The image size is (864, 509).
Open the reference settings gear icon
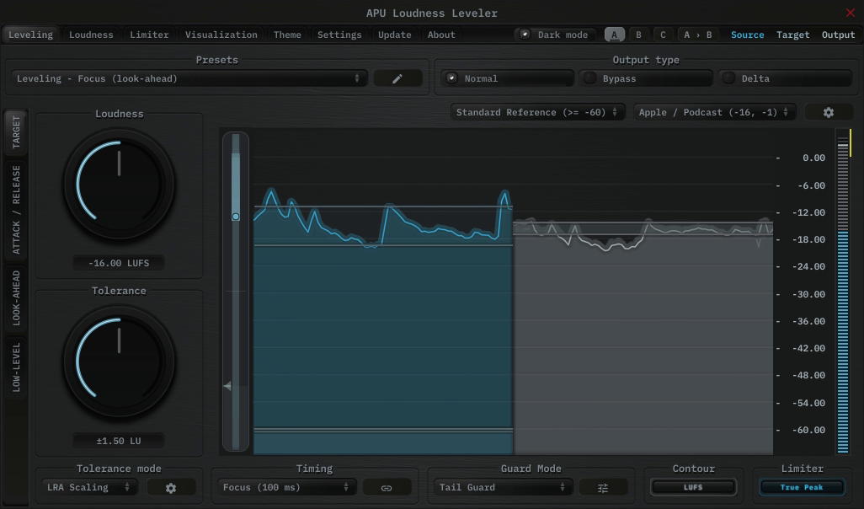828,112
